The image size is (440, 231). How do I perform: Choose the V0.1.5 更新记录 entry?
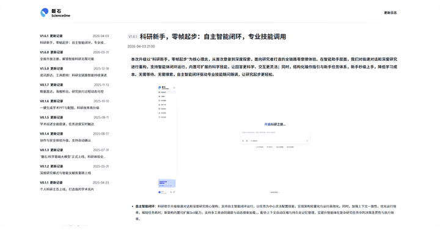pos(75,121)
